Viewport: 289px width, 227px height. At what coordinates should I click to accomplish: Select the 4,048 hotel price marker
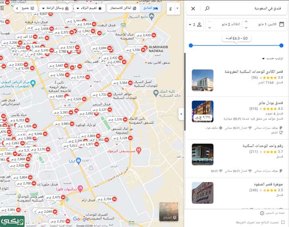(x=37, y=134)
